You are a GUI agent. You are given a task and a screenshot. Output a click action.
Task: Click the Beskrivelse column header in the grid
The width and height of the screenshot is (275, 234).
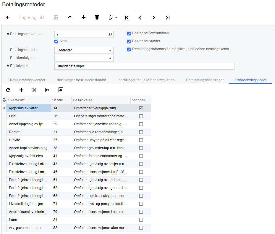(x=101, y=100)
